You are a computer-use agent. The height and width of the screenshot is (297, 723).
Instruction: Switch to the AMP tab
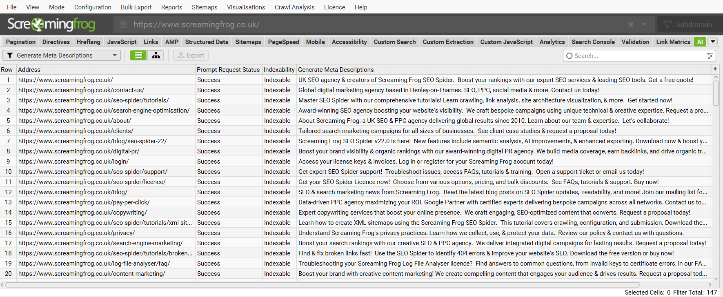[172, 42]
